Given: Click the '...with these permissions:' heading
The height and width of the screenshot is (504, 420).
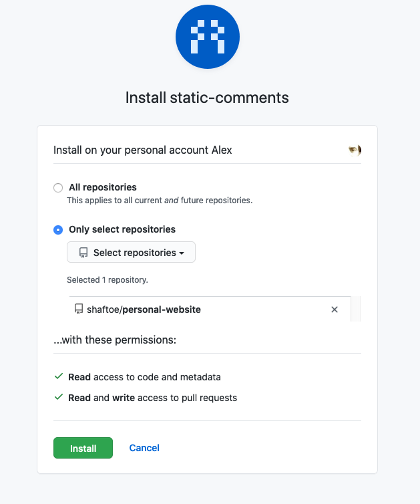Looking at the screenshot, I should (115, 340).
